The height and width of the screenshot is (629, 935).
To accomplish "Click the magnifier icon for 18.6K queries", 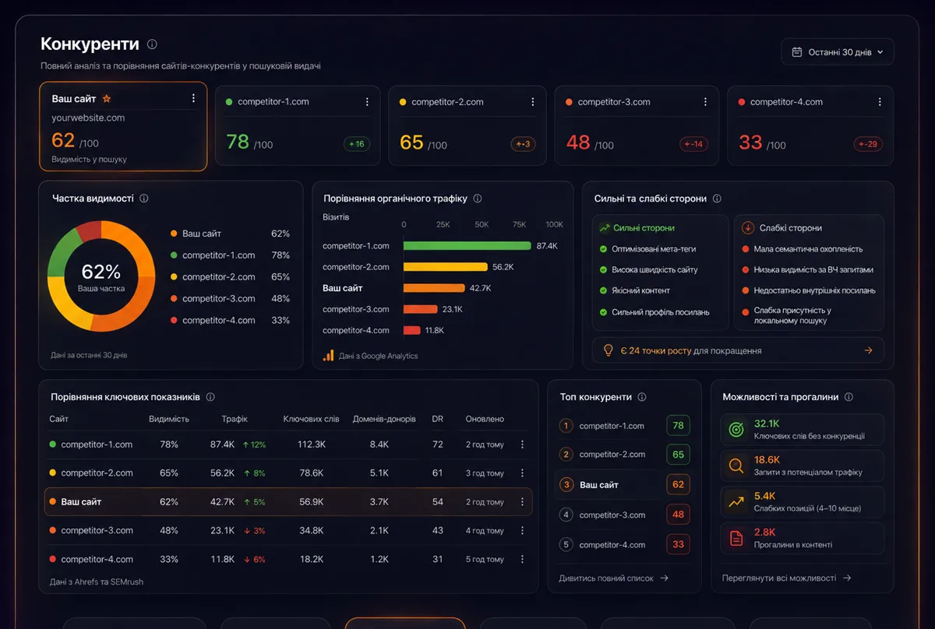I will click(736, 466).
